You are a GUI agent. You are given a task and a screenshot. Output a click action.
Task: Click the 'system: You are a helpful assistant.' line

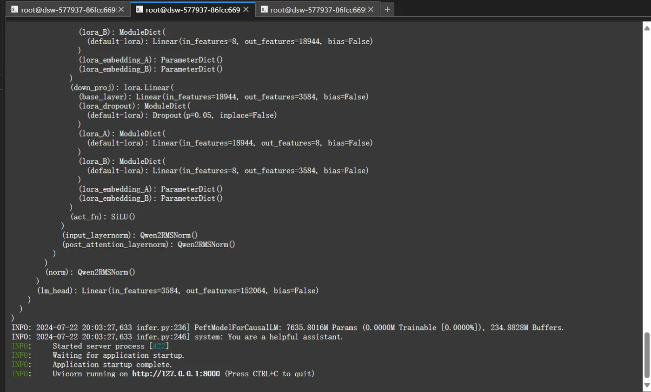click(177, 337)
